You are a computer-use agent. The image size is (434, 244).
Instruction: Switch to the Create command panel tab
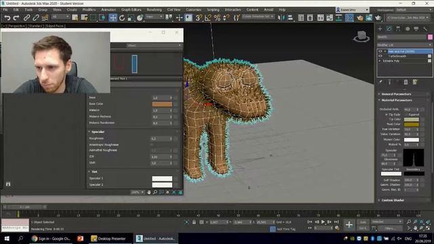point(380,28)
